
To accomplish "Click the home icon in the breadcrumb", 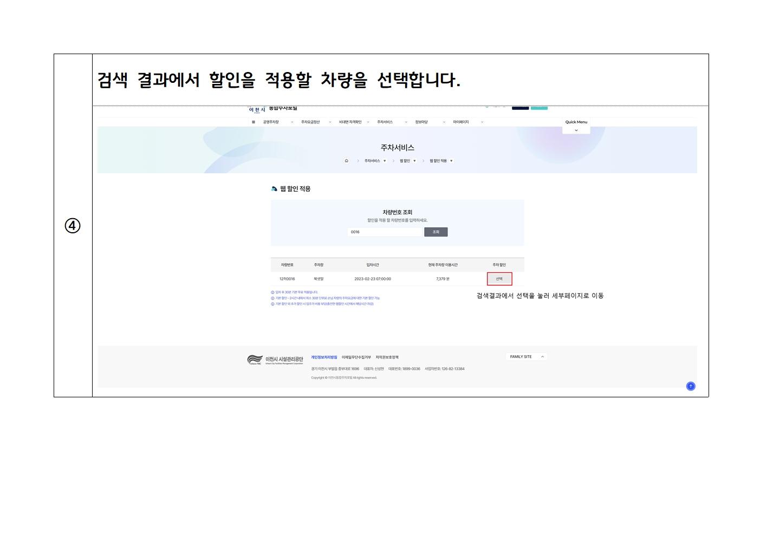I will click(347, 161).
